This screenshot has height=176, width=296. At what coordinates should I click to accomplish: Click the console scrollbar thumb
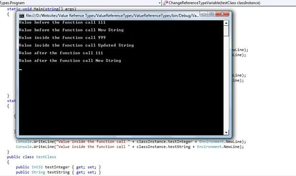pyautogui.click(x=226, y=31)
